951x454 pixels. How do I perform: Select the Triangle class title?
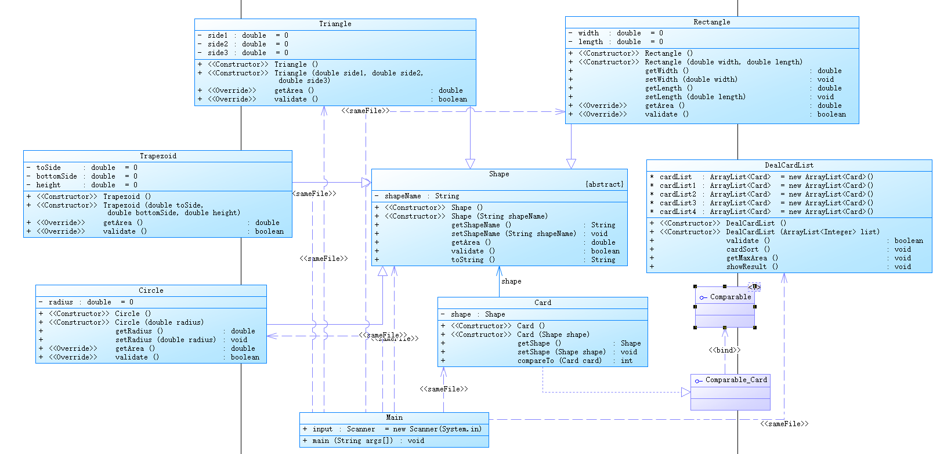(335, 24)
